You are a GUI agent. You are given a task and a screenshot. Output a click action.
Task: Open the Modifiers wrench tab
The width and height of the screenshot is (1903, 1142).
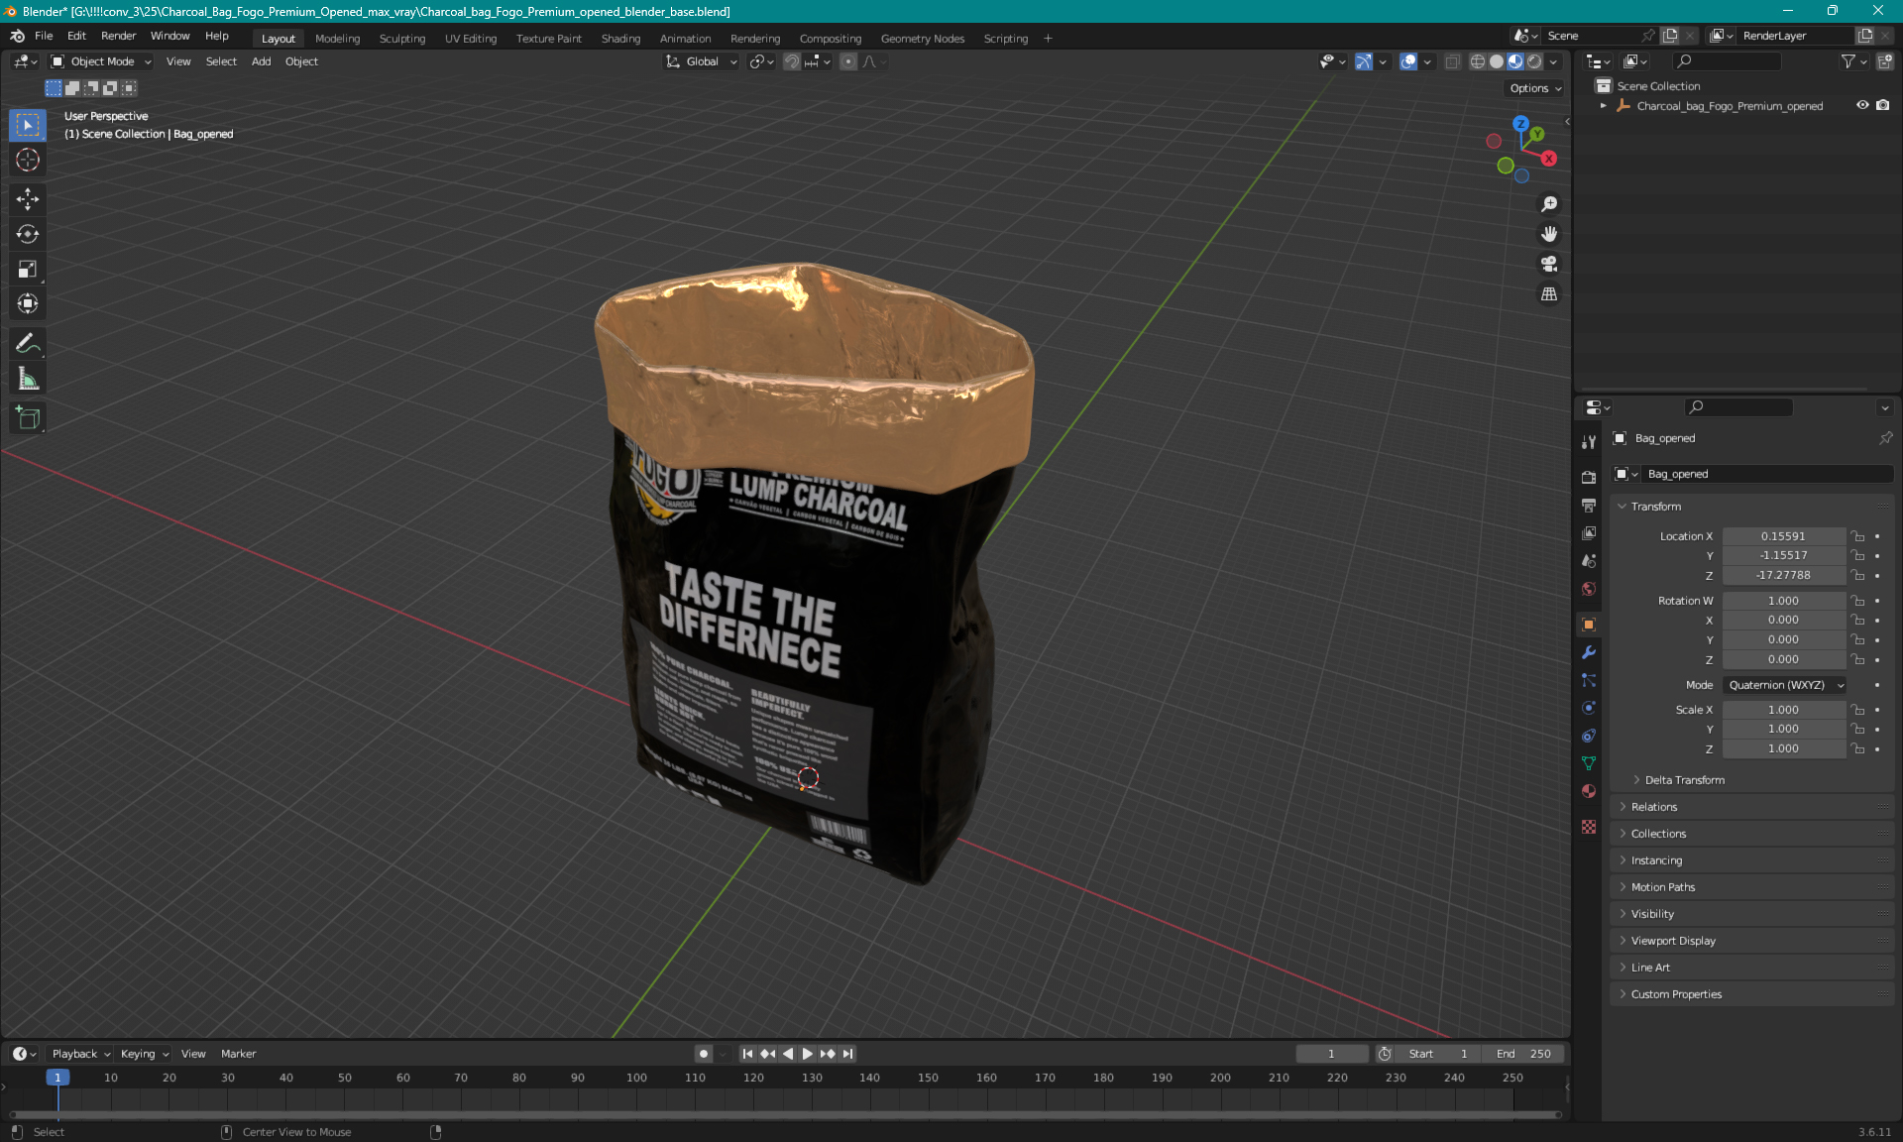tap(1589, 652)
